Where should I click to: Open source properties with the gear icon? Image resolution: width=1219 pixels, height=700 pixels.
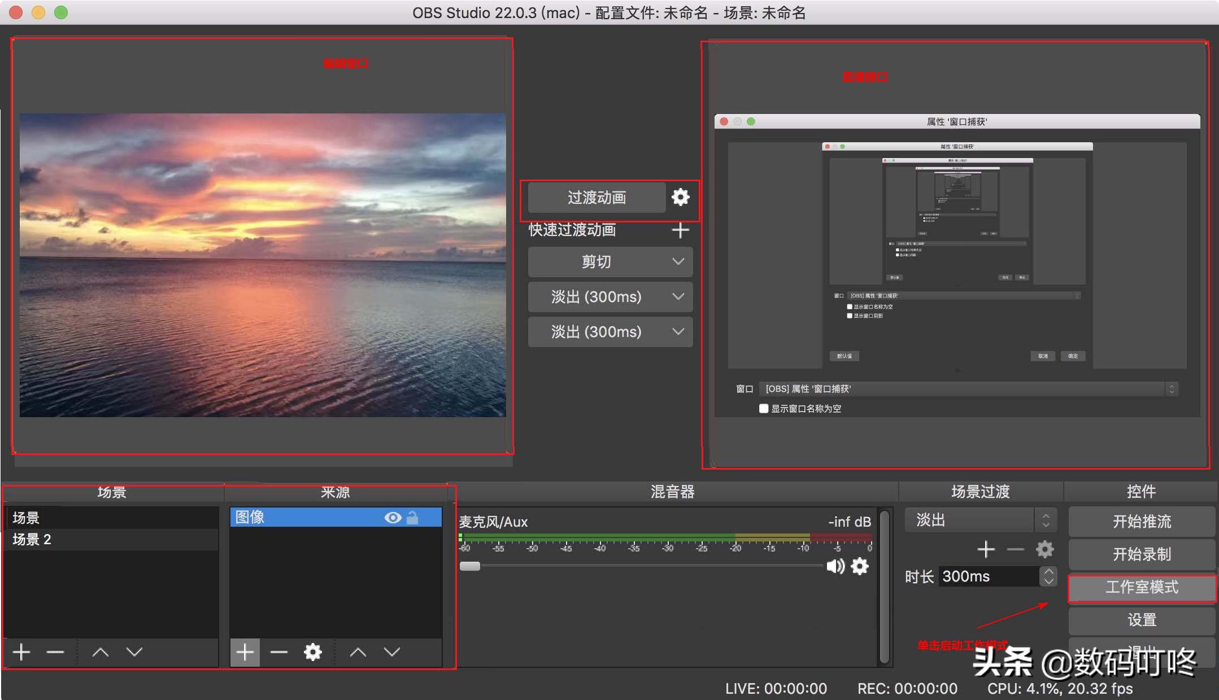point(313,652)
